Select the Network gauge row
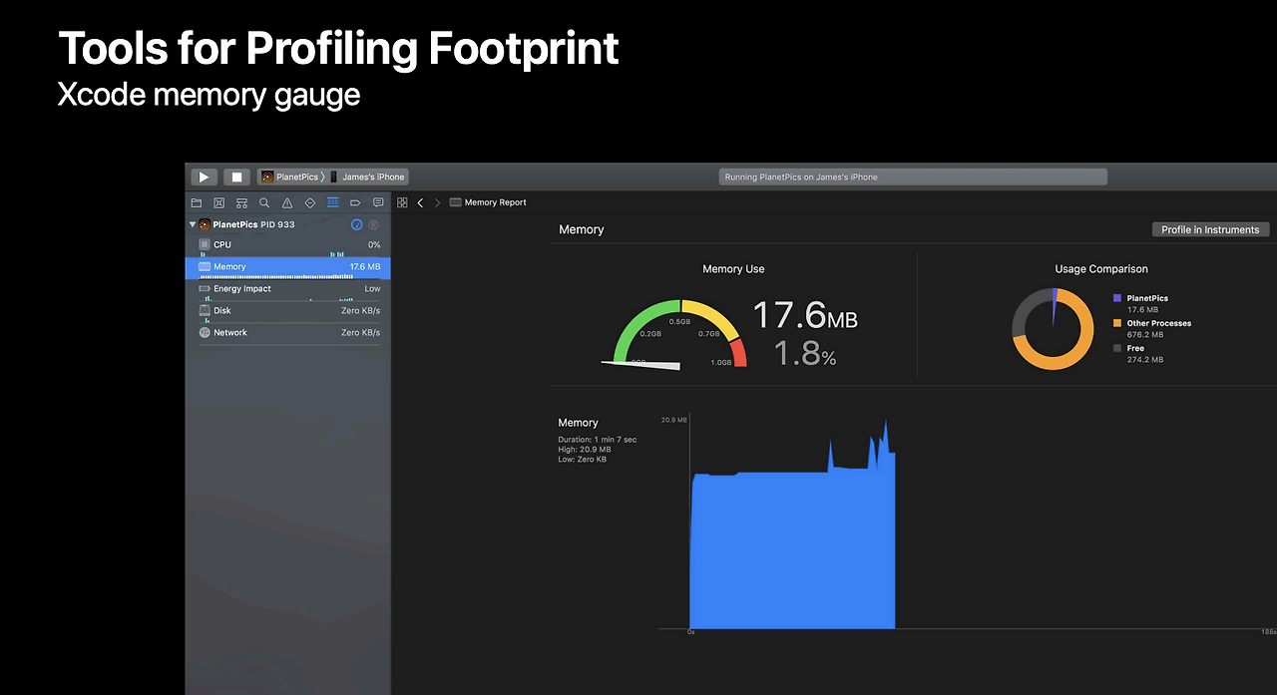1277x695 pixels. coord(287,333)
